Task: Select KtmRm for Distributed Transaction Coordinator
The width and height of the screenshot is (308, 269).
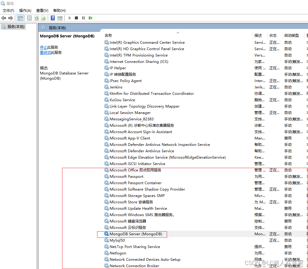Action: pyautogui.click(x=206, y=94)
